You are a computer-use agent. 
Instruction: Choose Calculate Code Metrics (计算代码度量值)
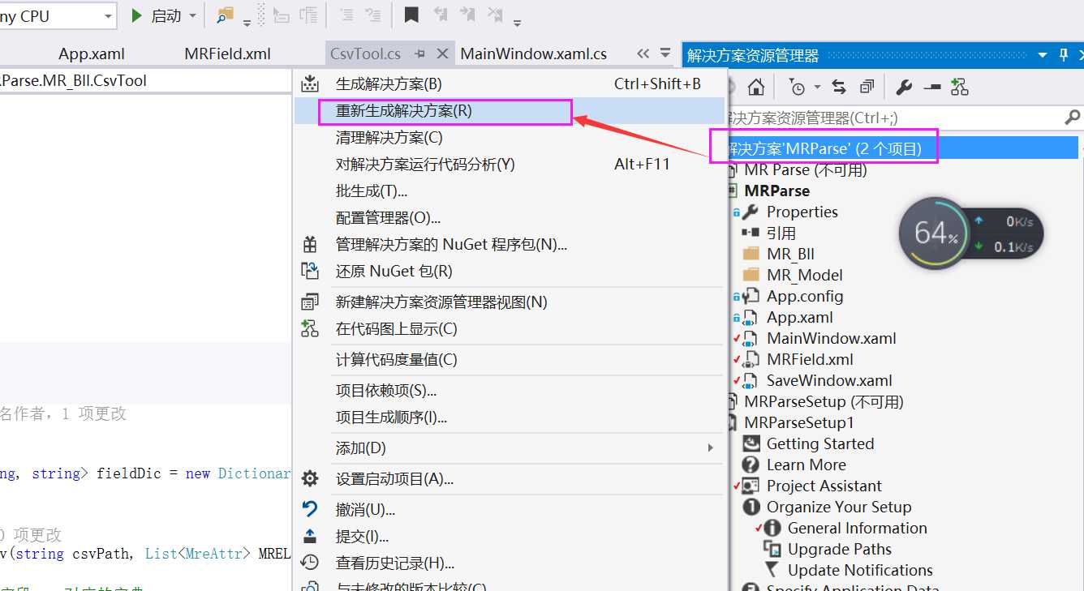click(x=510, y=360)
